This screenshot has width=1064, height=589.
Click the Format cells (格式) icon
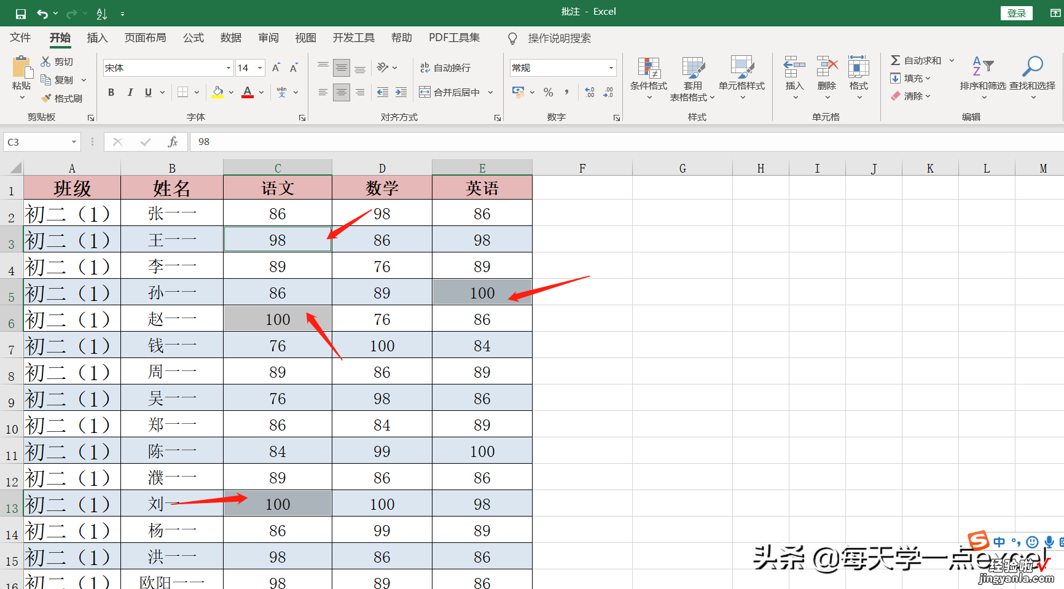(x=859, y=67)
